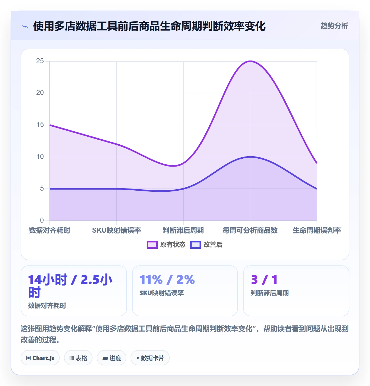Open the 14小时 / 2.5小时 data card

pyautogui.click(x=74, y=291)
